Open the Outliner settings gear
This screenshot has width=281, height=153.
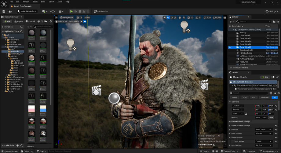point(278,21)
